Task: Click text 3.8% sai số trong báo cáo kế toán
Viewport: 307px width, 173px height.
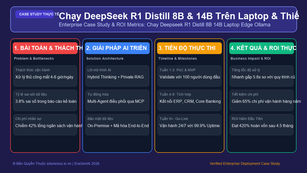Action: tap(46, 101)
